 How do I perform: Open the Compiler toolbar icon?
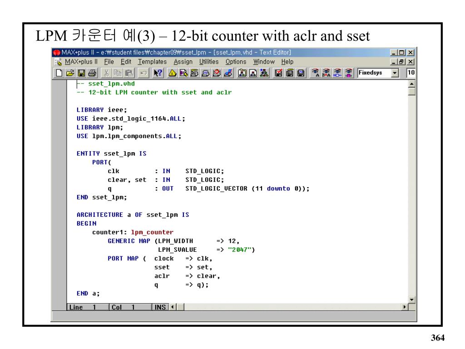pyautogui.click(x=194, y=73)
